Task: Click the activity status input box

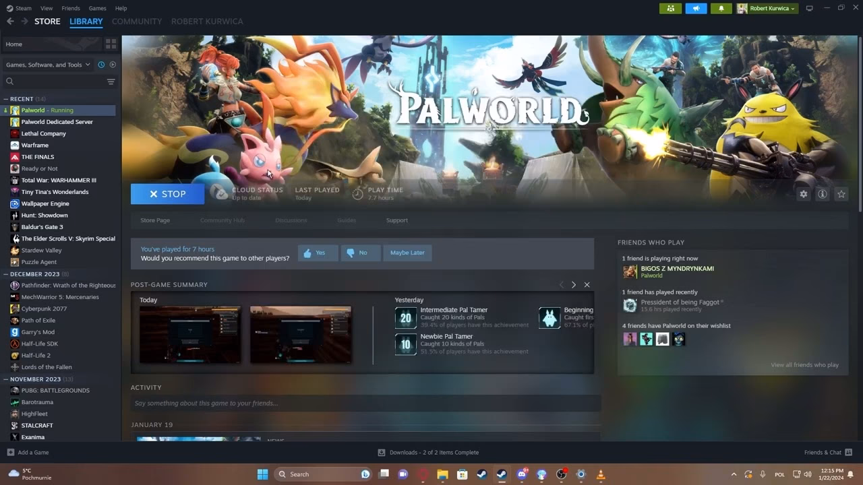Action: (x=365, y=403)
